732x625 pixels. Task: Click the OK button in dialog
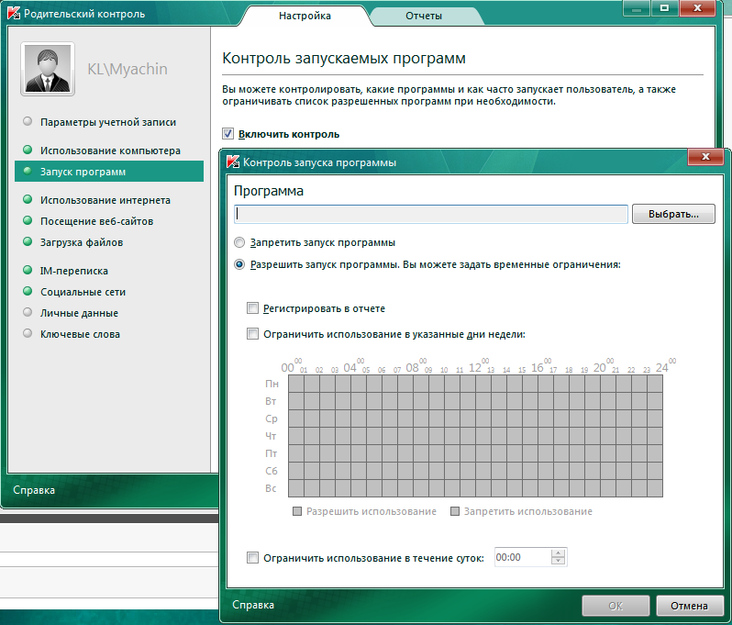point(616,606)
